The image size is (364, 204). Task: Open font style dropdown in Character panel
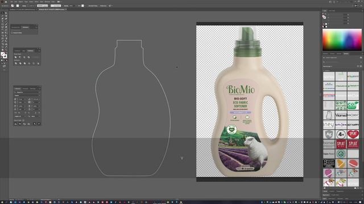coord(39,95)
